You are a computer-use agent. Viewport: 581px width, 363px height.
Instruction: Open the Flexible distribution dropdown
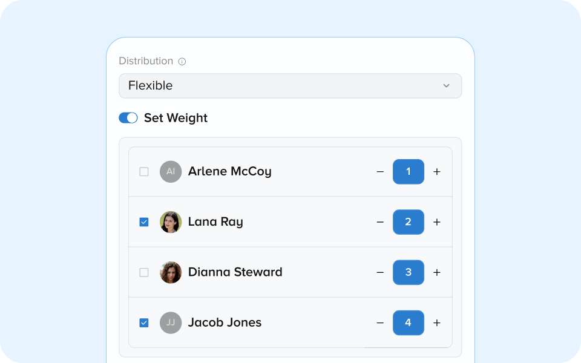click(x=290, y=86)
